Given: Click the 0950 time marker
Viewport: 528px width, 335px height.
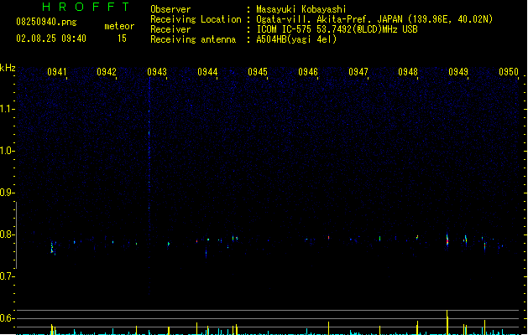Looking at the screenshot, I should (509, 72).
